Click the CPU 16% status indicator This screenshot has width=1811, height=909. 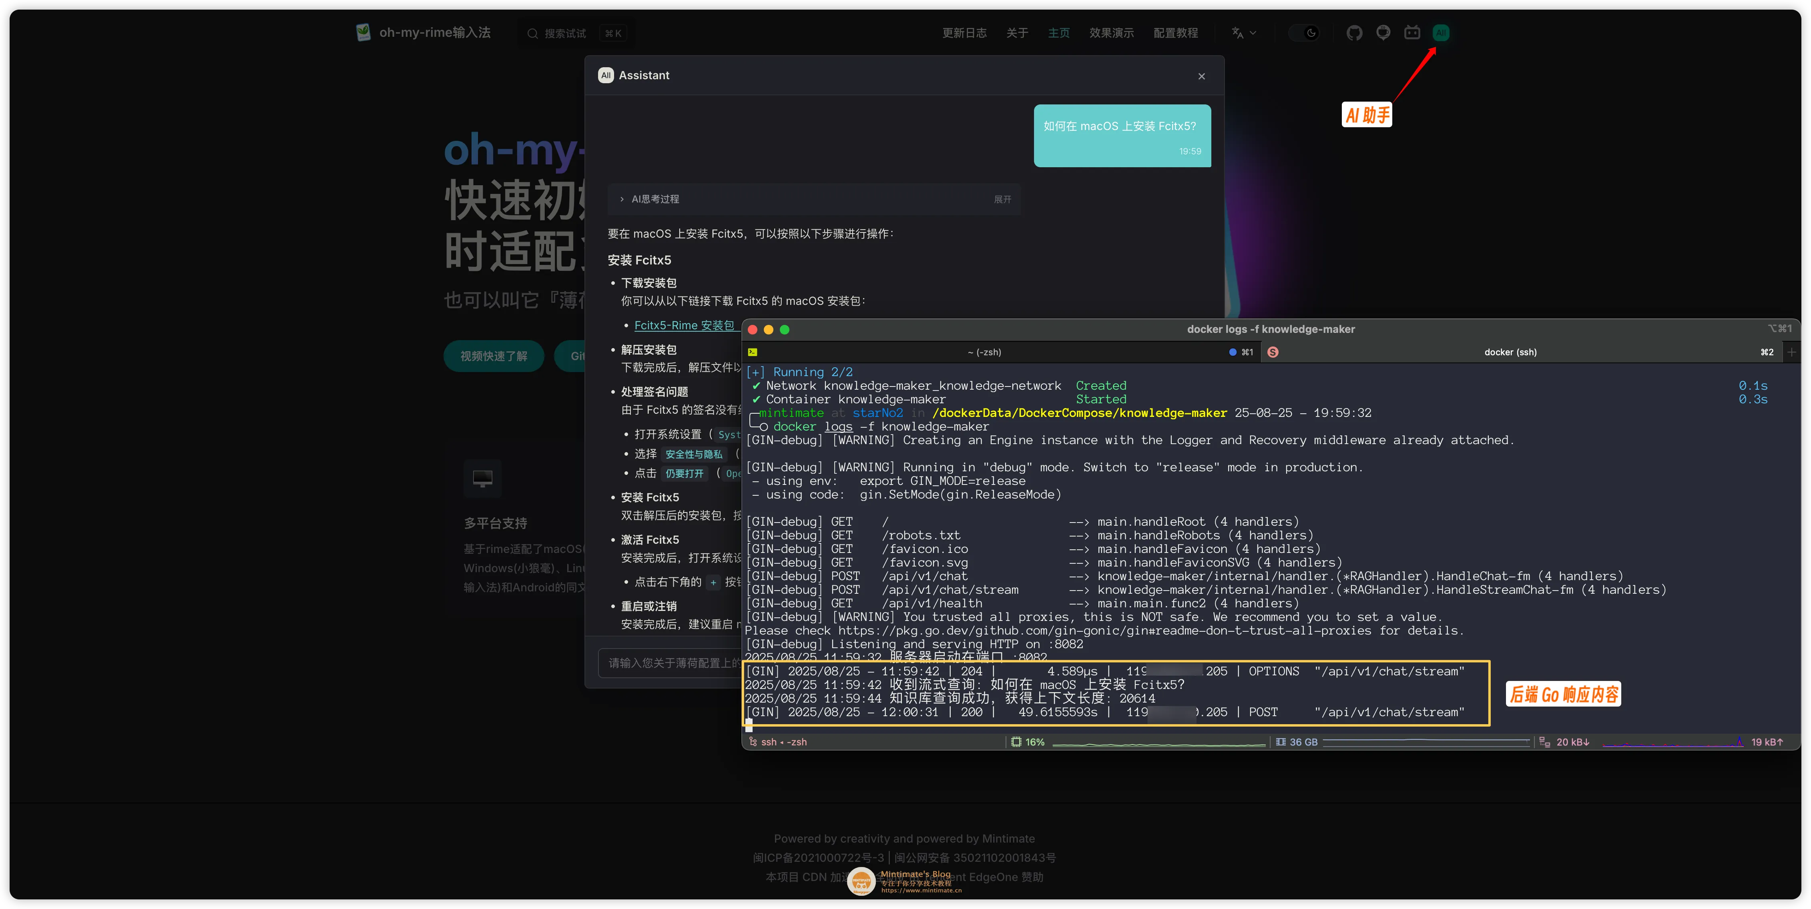pyautogui.click(x=1027, y=742)
